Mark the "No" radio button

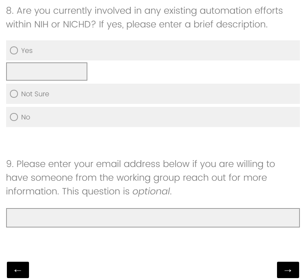(14, 117)
